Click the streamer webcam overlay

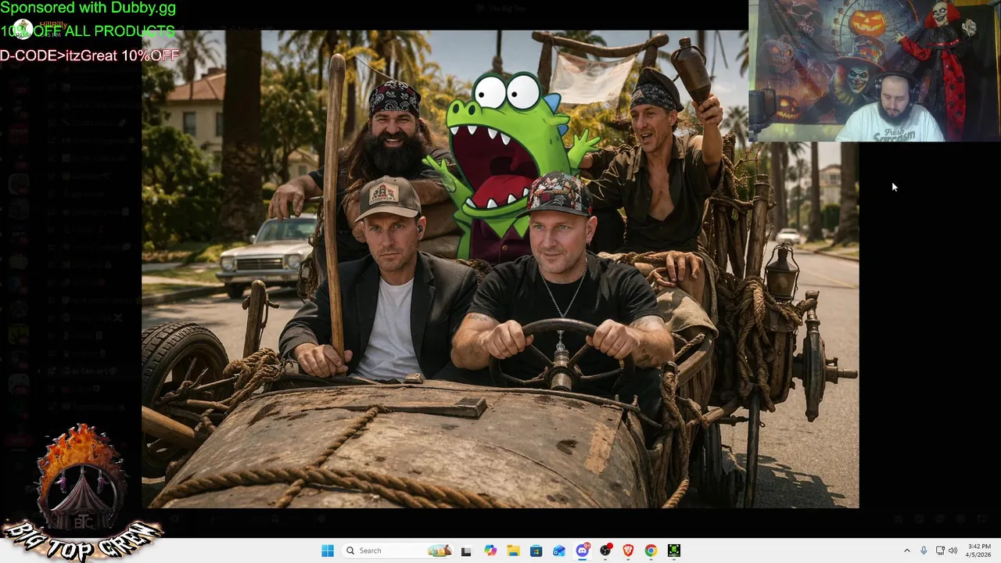tap(874, 70)
